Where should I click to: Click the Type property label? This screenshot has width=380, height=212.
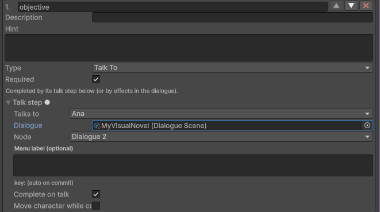(13, 68)
